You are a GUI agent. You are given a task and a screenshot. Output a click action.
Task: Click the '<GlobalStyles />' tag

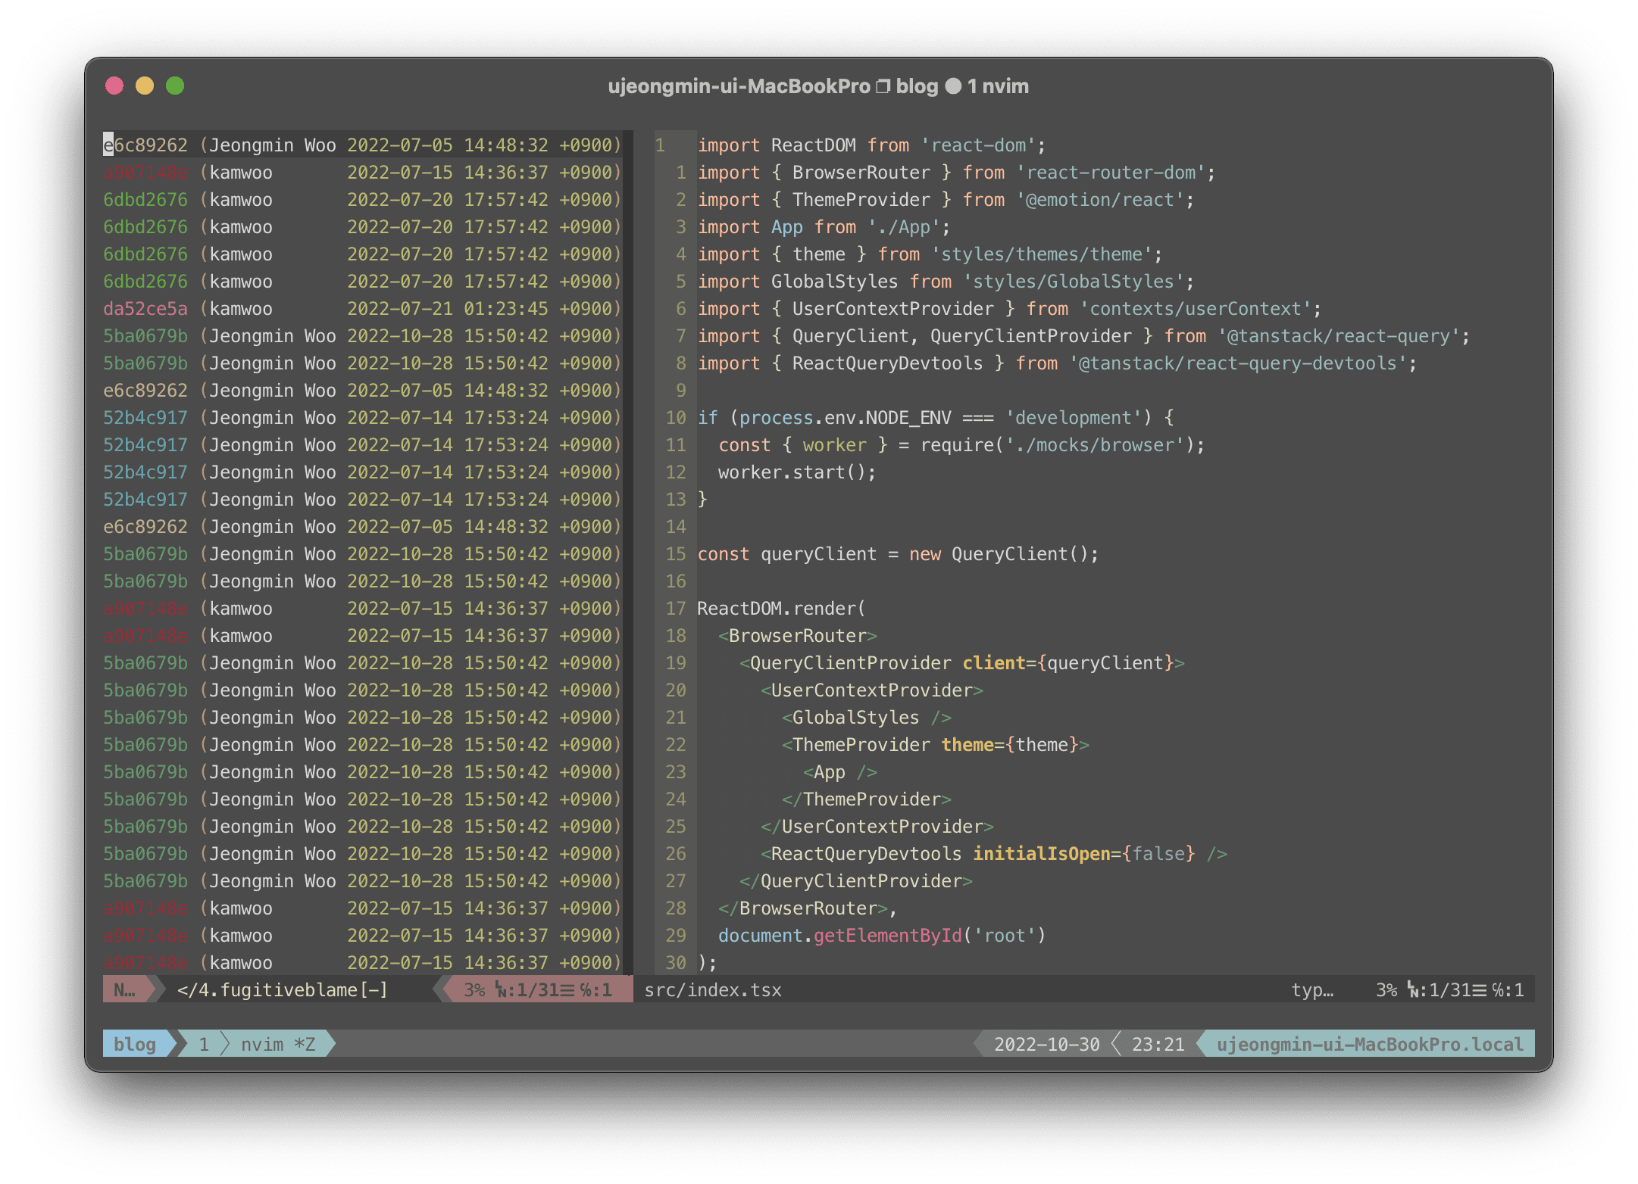[867, 717]
